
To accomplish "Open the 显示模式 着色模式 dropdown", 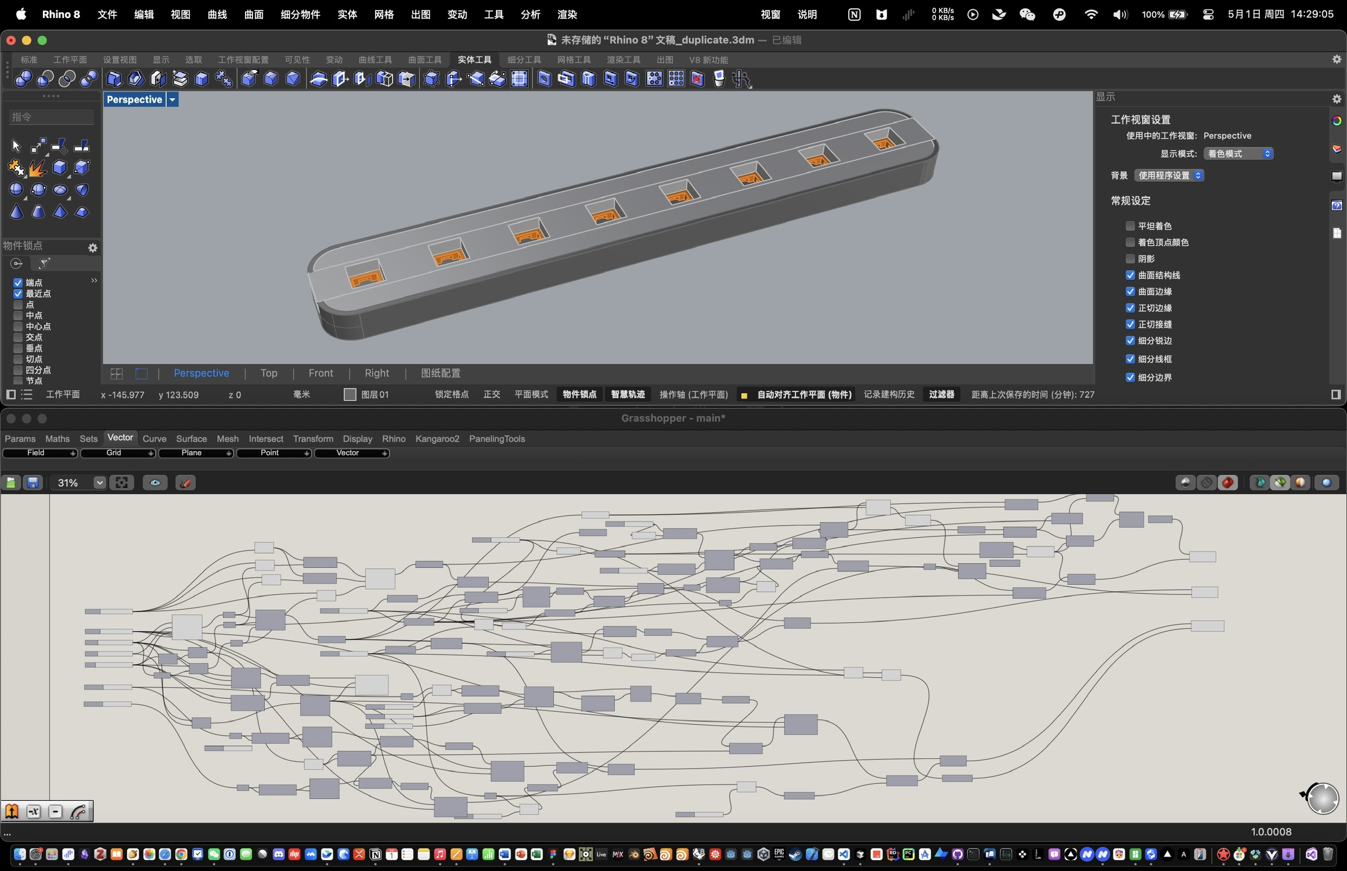I will [1238, 153].
